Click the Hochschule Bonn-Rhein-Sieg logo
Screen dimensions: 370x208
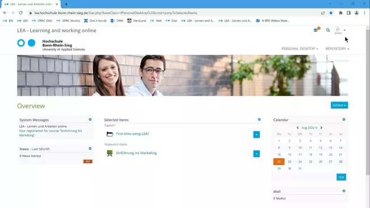51,45
